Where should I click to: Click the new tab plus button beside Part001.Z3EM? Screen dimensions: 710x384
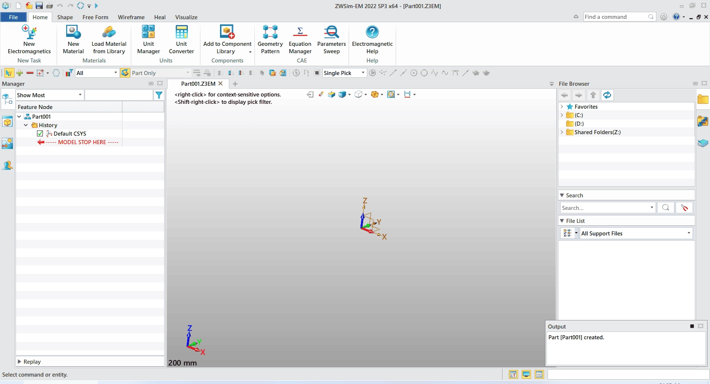235,84
